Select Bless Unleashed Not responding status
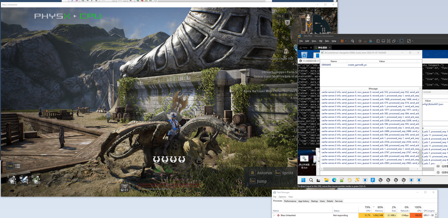448x218 pixels. (341, 215)
